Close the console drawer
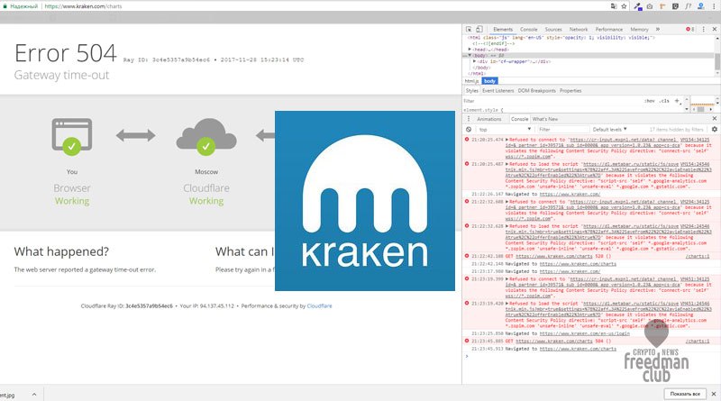This screenshot has height=401, width=721. point(714,119)
